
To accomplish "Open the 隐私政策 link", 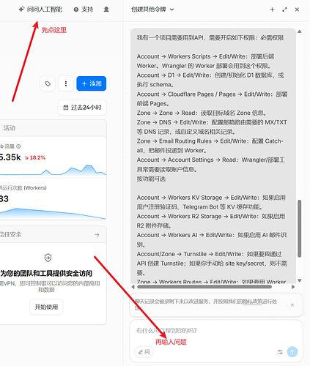I will pos(253,302).
